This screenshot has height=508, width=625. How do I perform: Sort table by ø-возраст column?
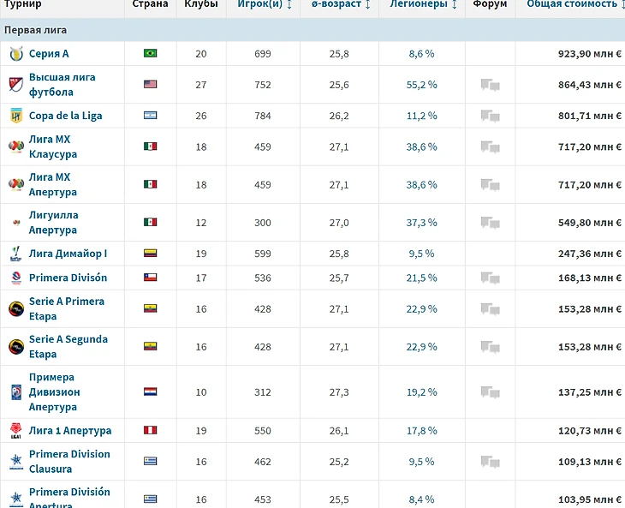341,4
